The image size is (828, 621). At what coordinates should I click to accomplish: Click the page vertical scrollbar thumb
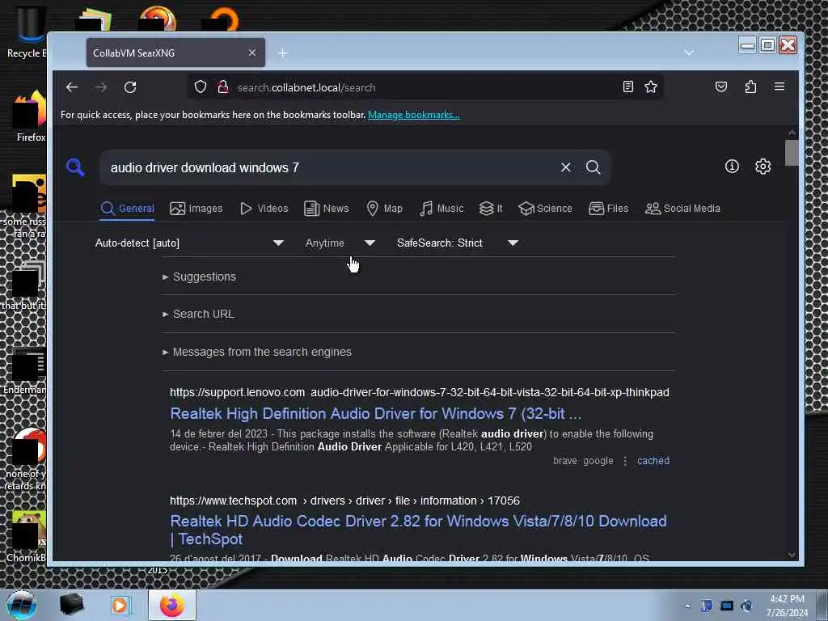[x=792, y=153]
